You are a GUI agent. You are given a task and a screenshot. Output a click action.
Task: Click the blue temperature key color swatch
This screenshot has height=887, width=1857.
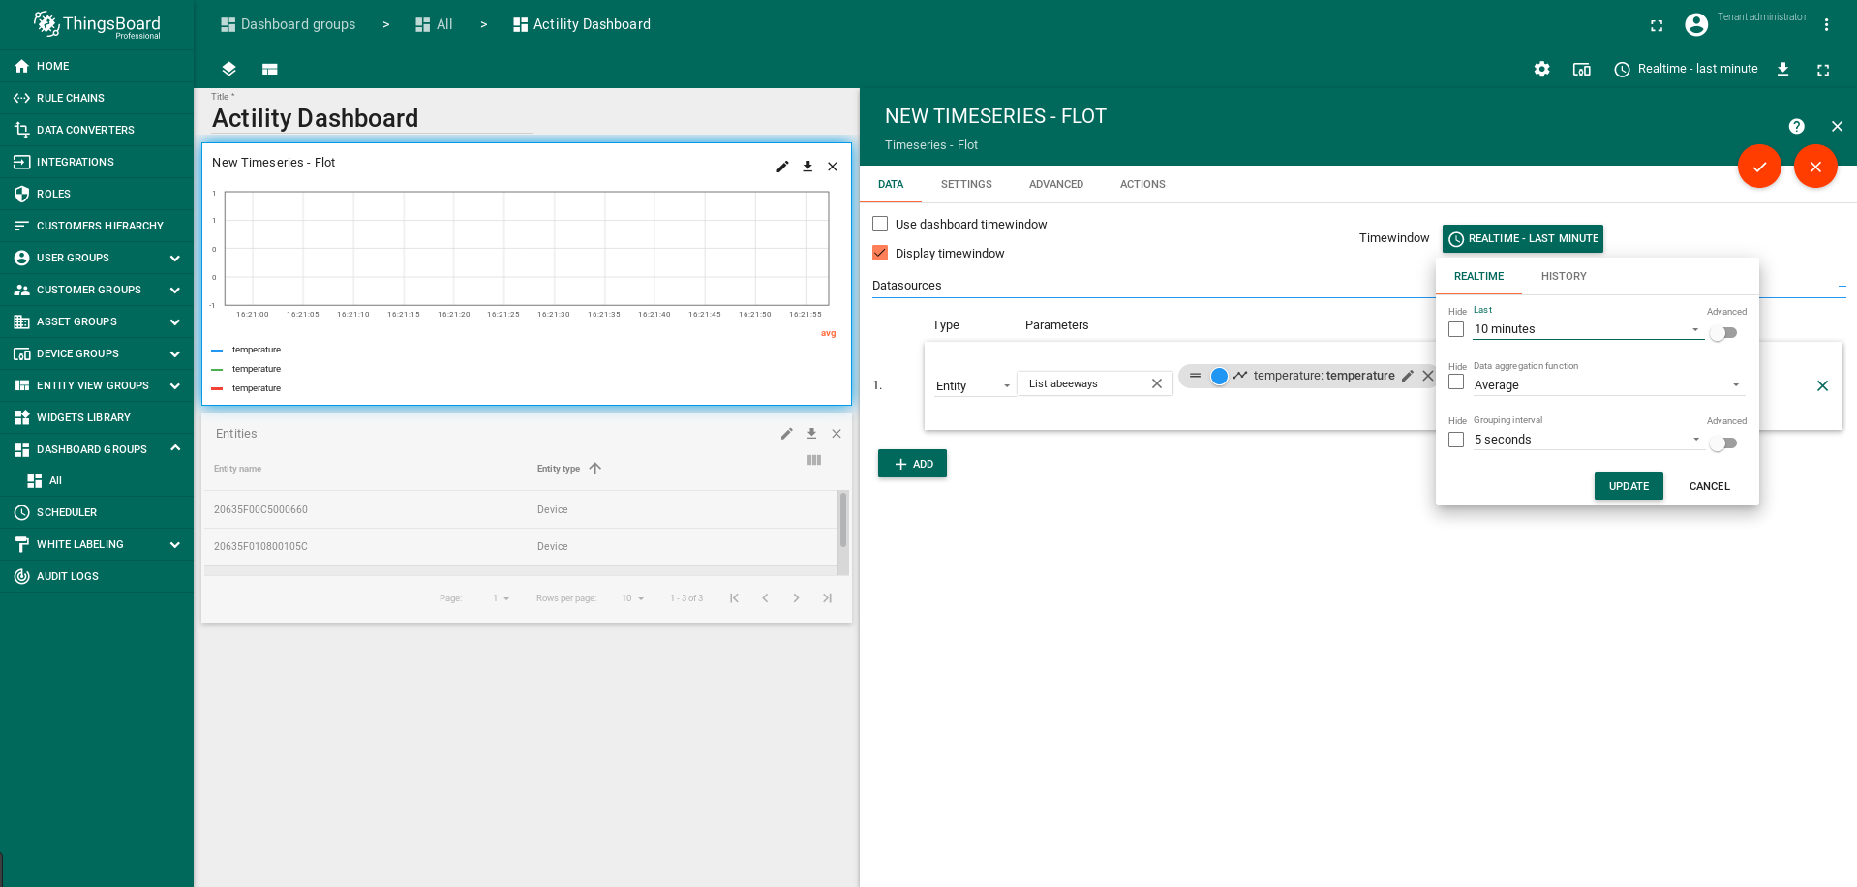pyautogui.click(x=1219, y=376)
